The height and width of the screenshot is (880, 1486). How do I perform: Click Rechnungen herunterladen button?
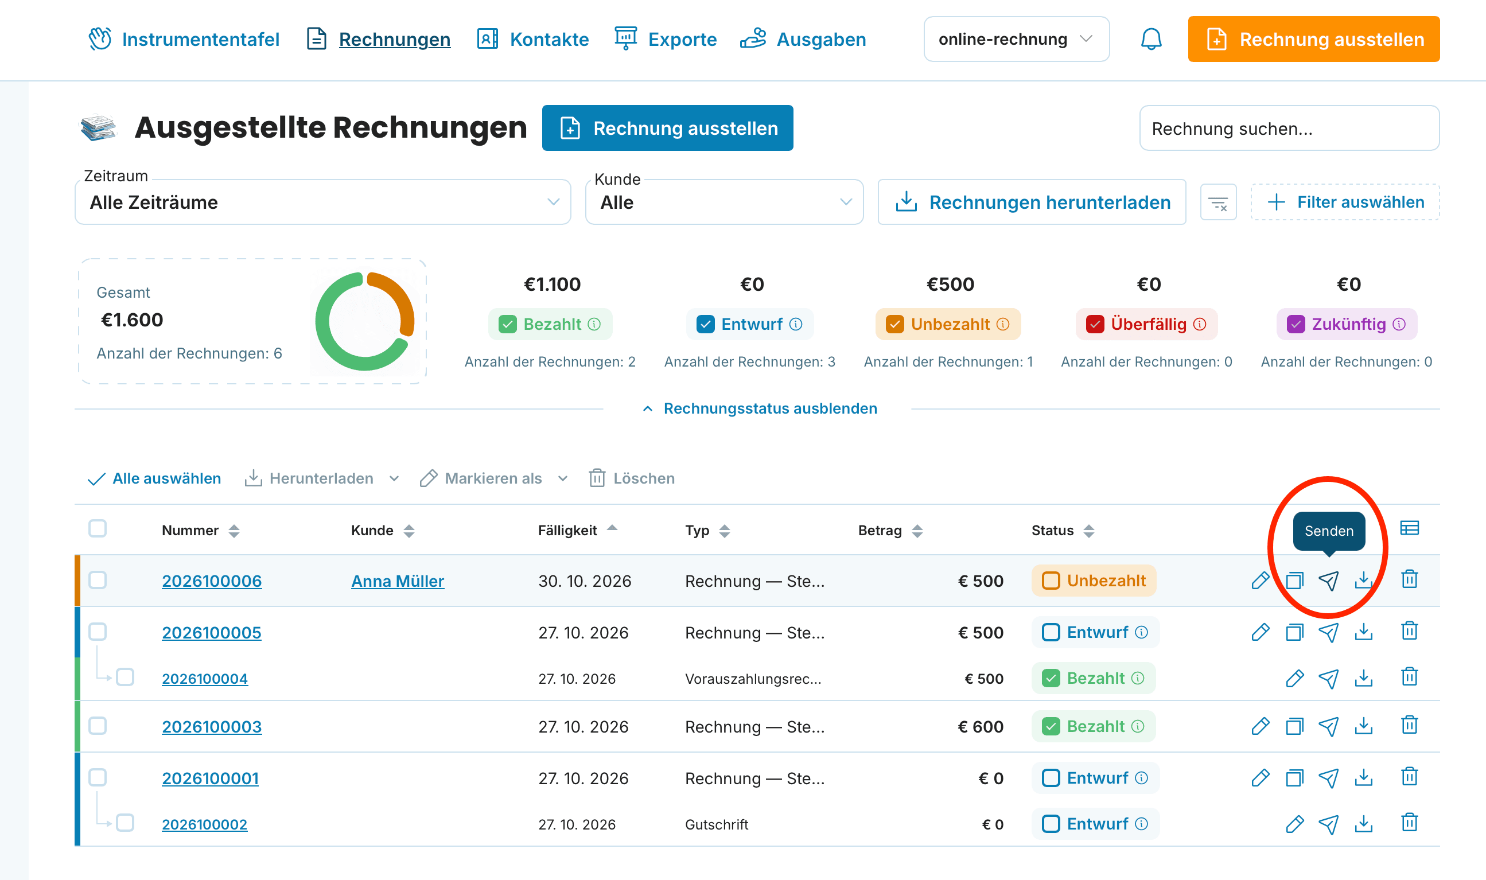point(1032,202)
